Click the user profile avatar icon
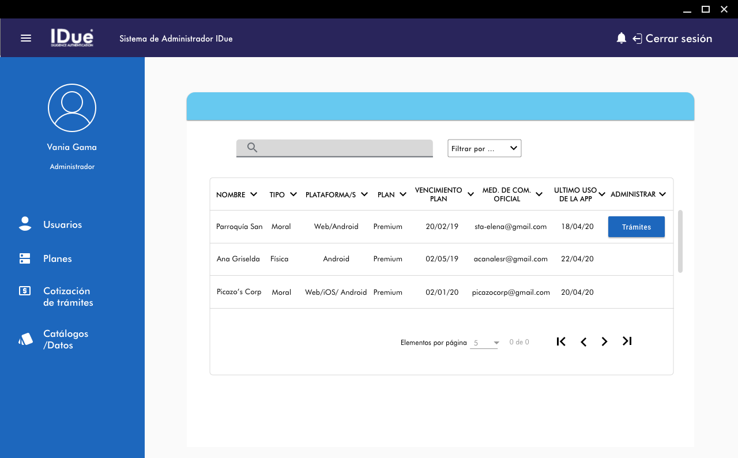The image size is (738, 458). pos(72,108)
